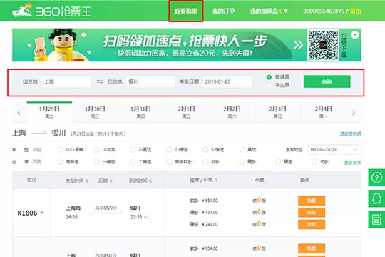Swap departure and destination stations
Viewport: 385px width, 257px height.
coord(99,81)
